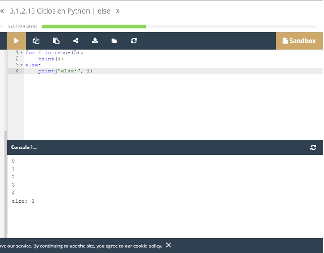Collapse the for loop fold arrow on line 1
324x253 pixels.
coord(21,53)
